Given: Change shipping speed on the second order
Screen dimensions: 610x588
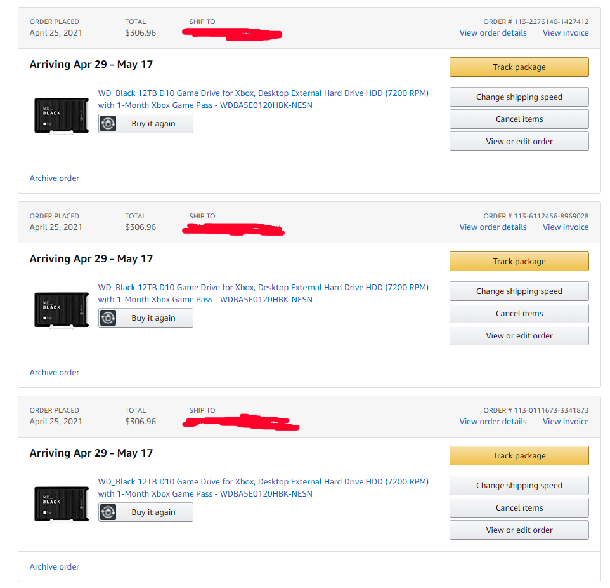Looking at the screenshot, I should [519, 291].
